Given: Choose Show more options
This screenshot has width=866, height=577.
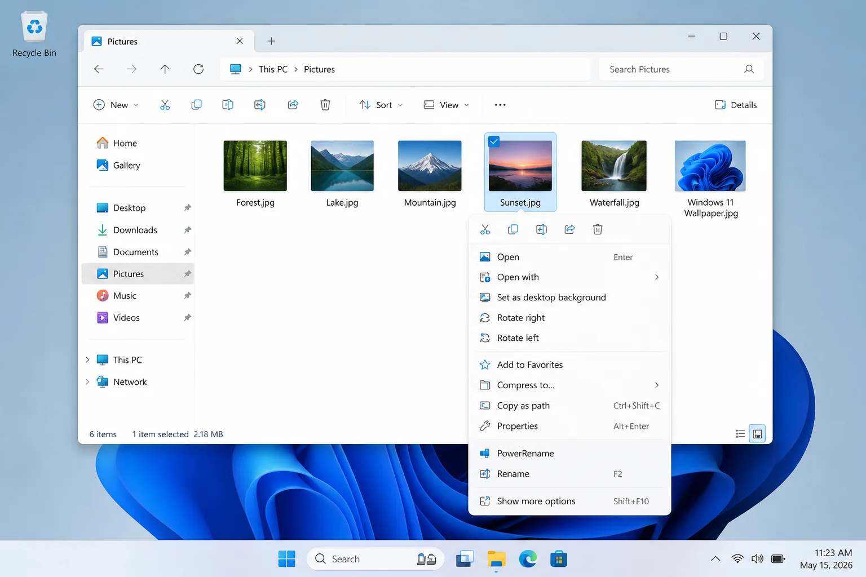Looking at the screenshot, I should 569,501.
